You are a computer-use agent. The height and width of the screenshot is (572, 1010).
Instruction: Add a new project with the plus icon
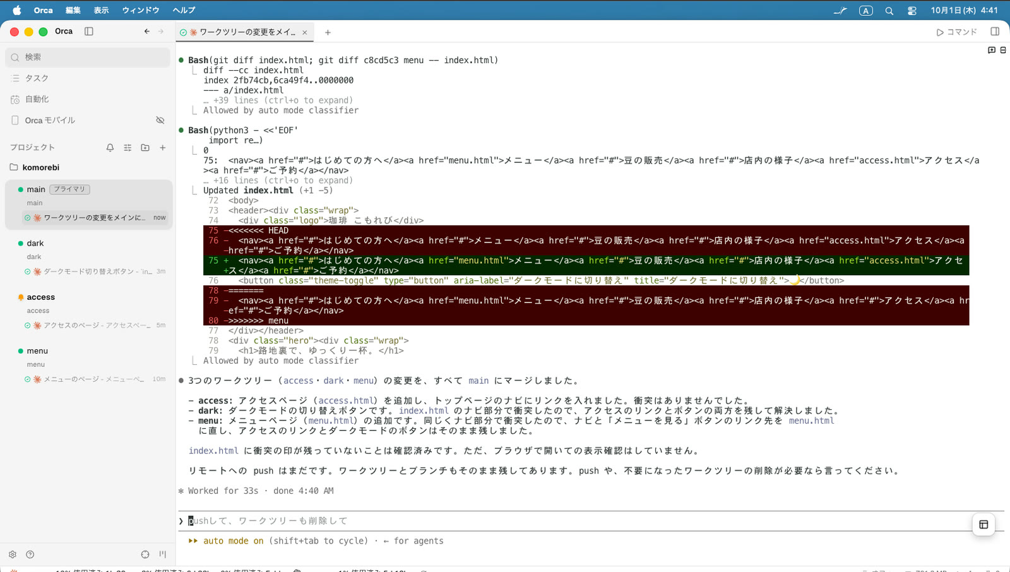click(163, 148)
